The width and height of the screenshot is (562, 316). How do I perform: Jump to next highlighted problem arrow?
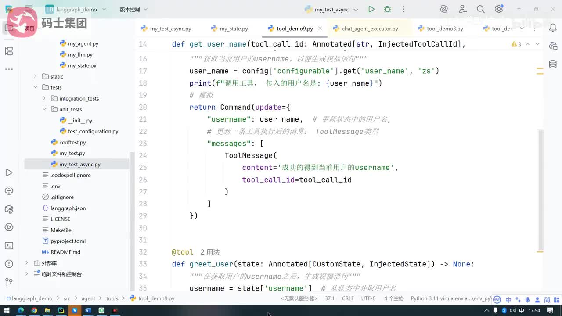point(537,44)
